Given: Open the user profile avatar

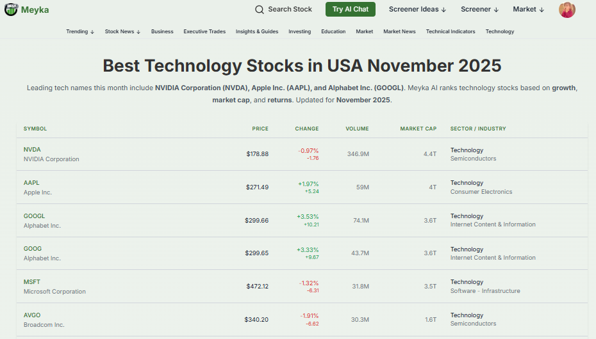Looking at the screenshot, I should point(567,10).
